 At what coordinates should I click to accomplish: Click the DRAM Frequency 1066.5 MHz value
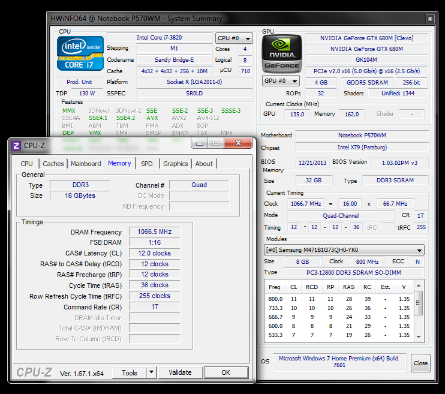coord(155,231)
